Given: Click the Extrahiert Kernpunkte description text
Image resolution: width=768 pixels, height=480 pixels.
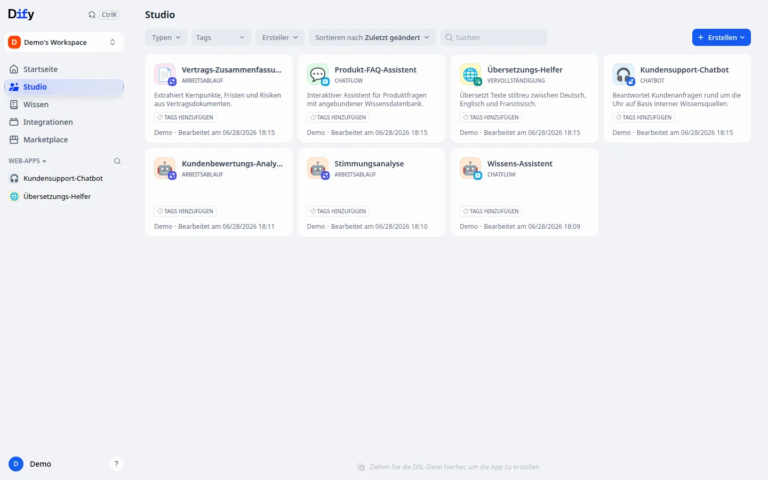Looking at the screenshot, I should click(218, 100).
